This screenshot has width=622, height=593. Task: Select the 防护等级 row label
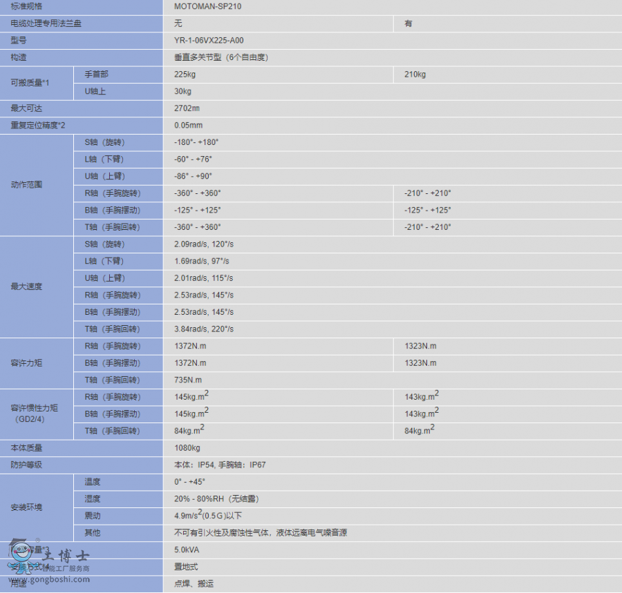(x=26, y=465)
